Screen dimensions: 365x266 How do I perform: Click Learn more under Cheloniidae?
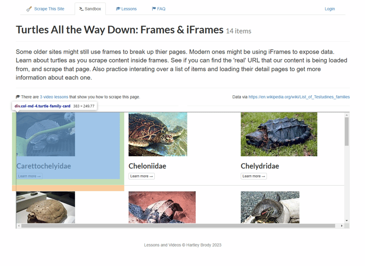pos(141,176)
